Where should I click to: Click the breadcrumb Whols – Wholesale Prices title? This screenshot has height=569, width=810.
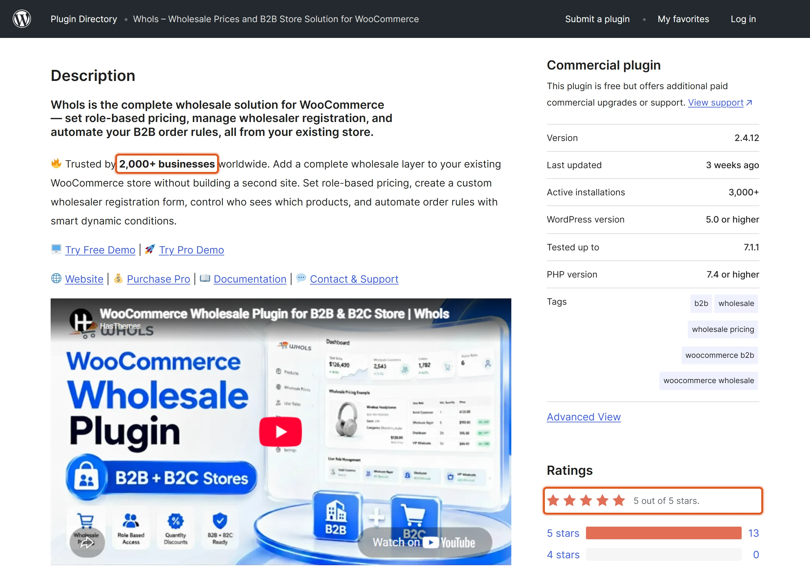[x=276, y=19]
